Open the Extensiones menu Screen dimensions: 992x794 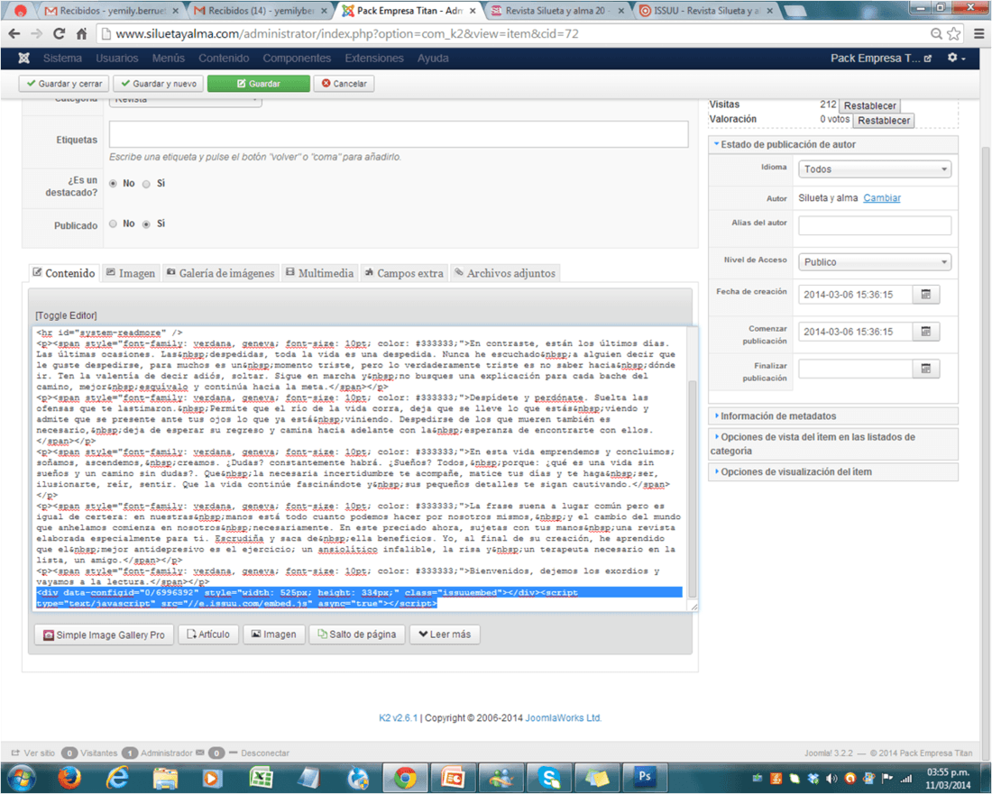374,59
